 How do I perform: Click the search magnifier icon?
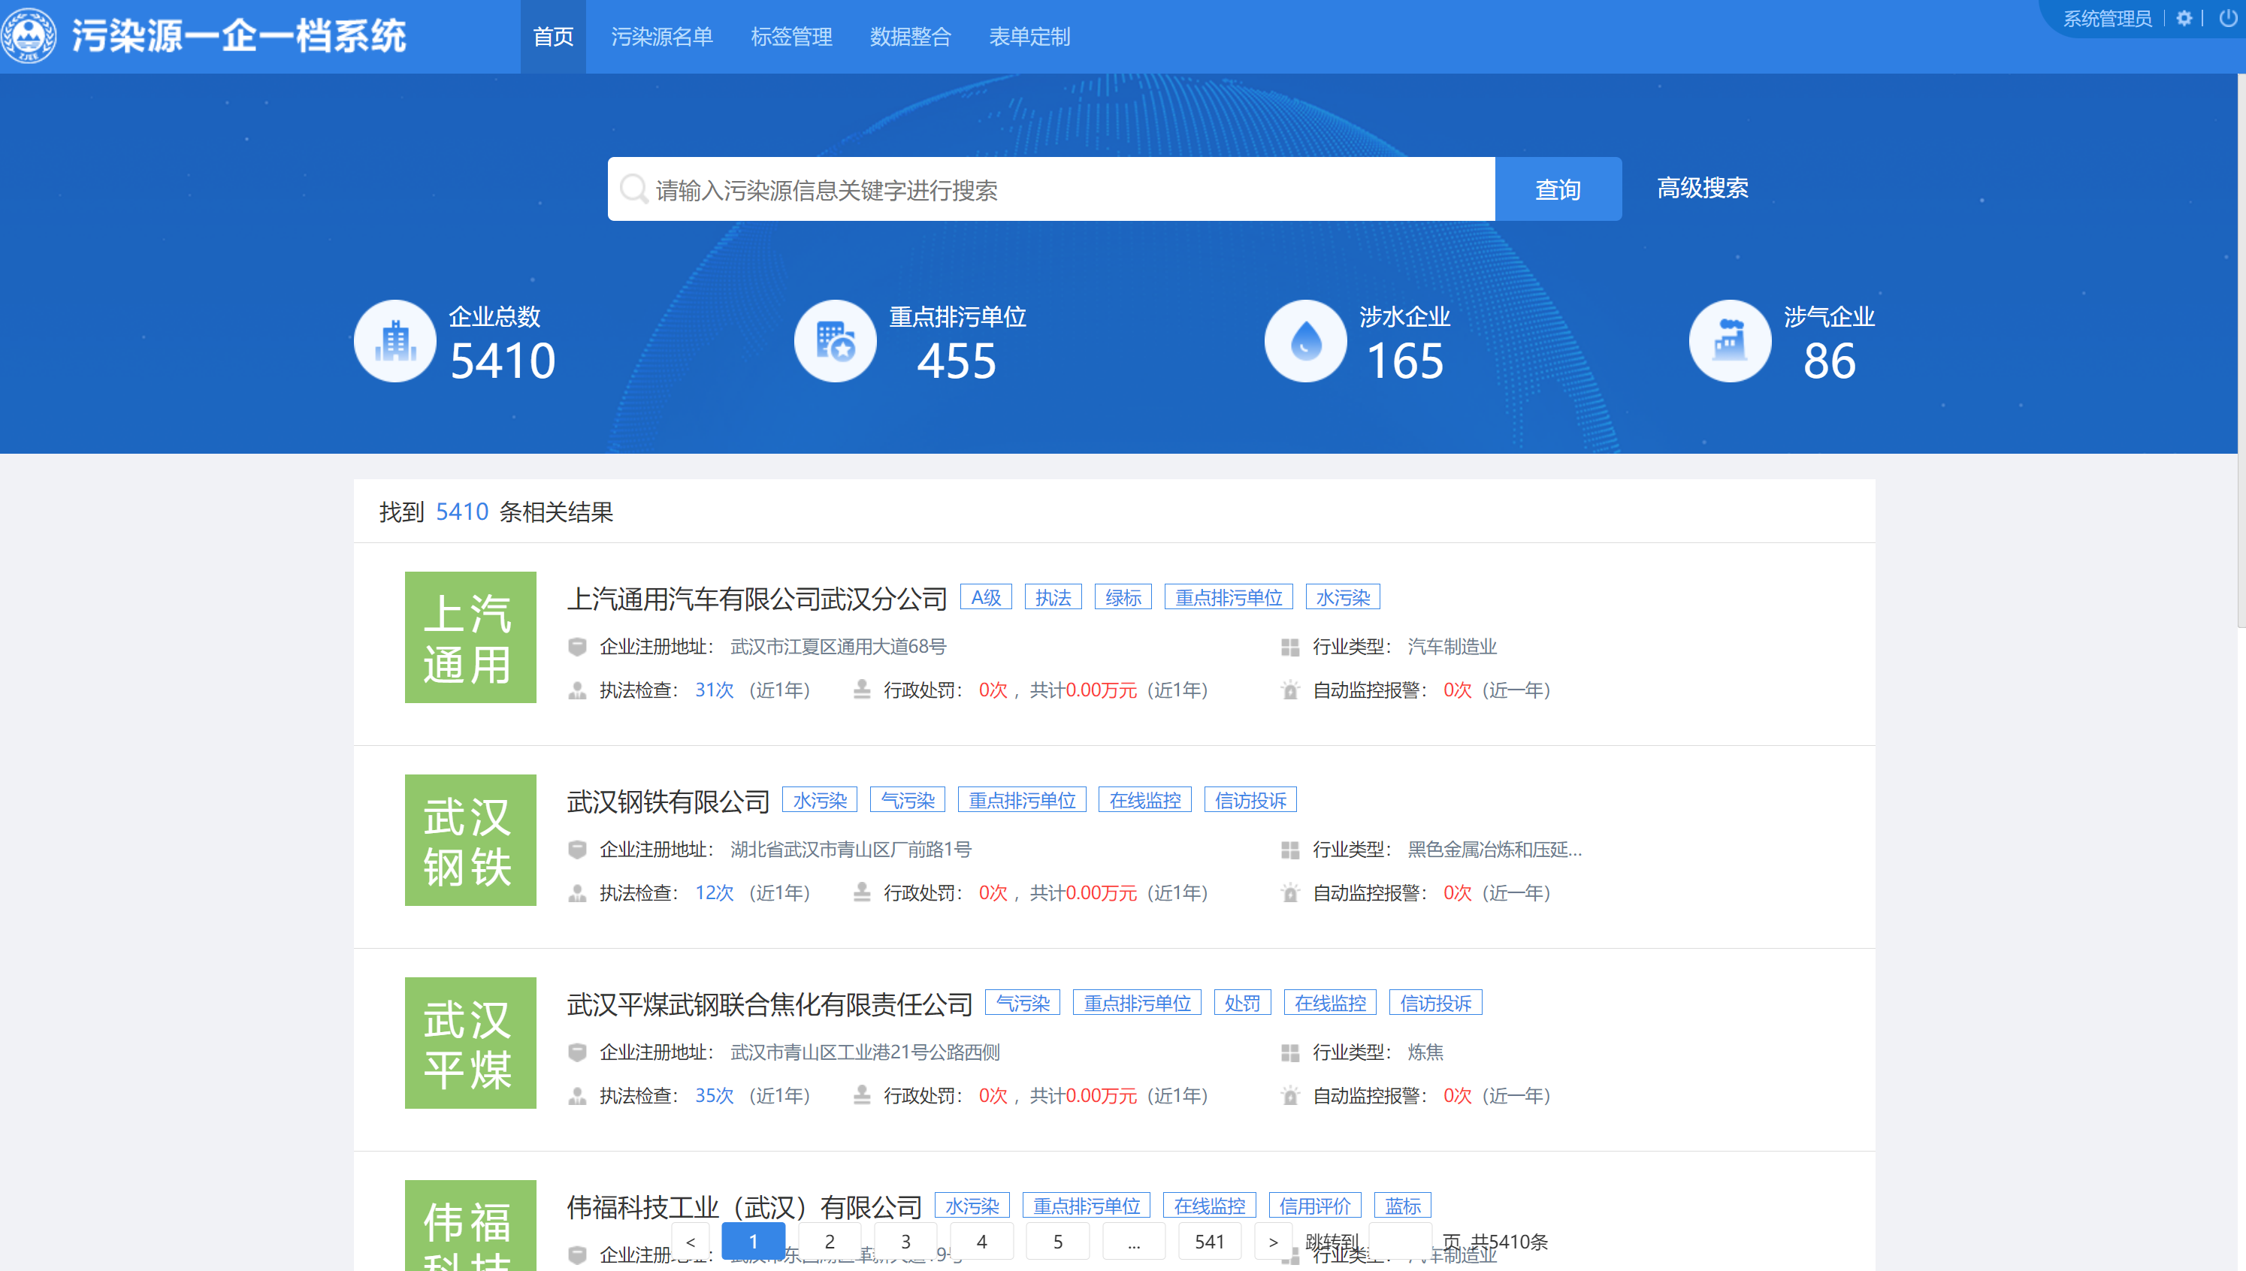[633, 189]
